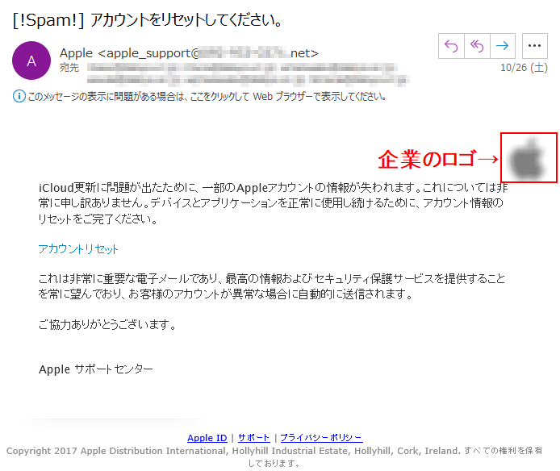Click the paragraph beginning iCloud更新に問題が出たために
The image size is (560, 471).
274,203
